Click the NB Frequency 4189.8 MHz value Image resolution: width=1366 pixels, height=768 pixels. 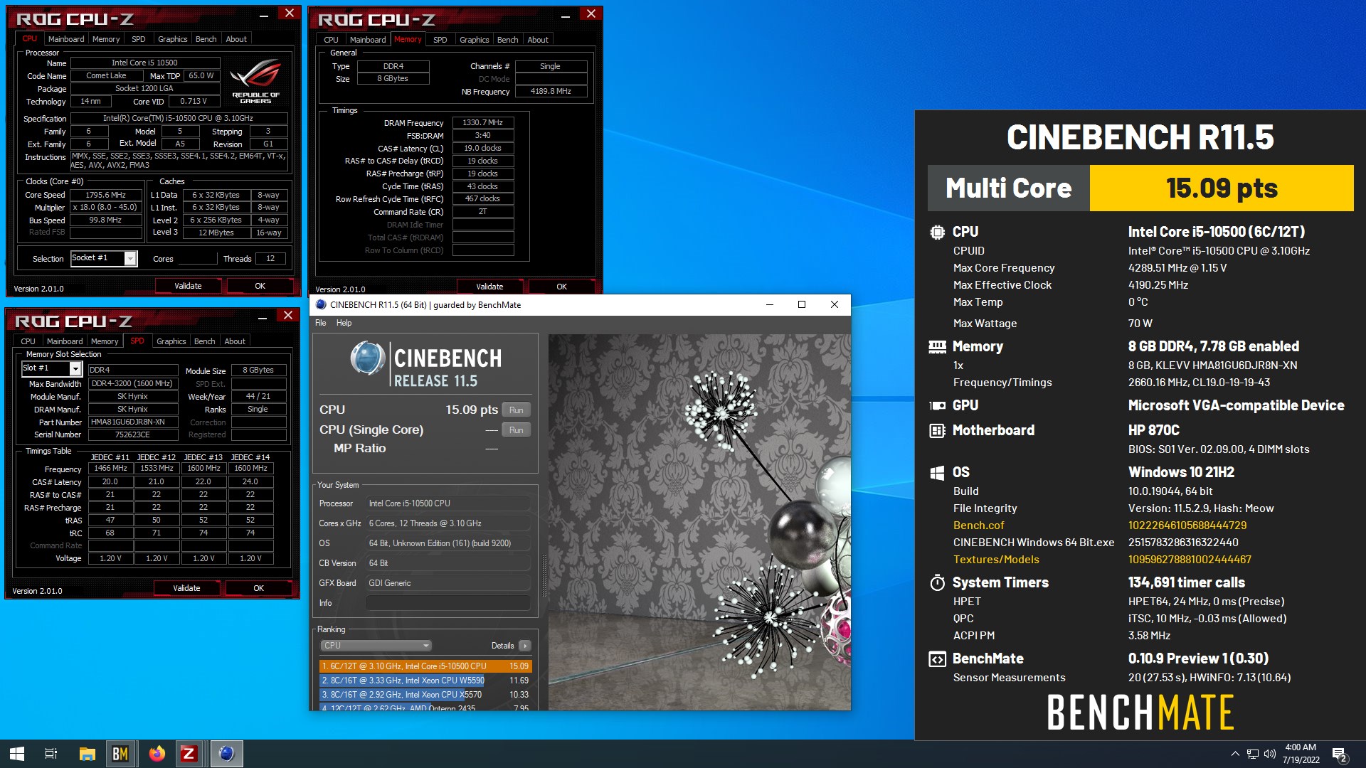551,91
